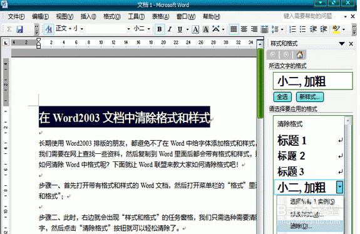Screen dimensions: 360x234
Task: Open the font size dropdown
Action: (149, 29)
